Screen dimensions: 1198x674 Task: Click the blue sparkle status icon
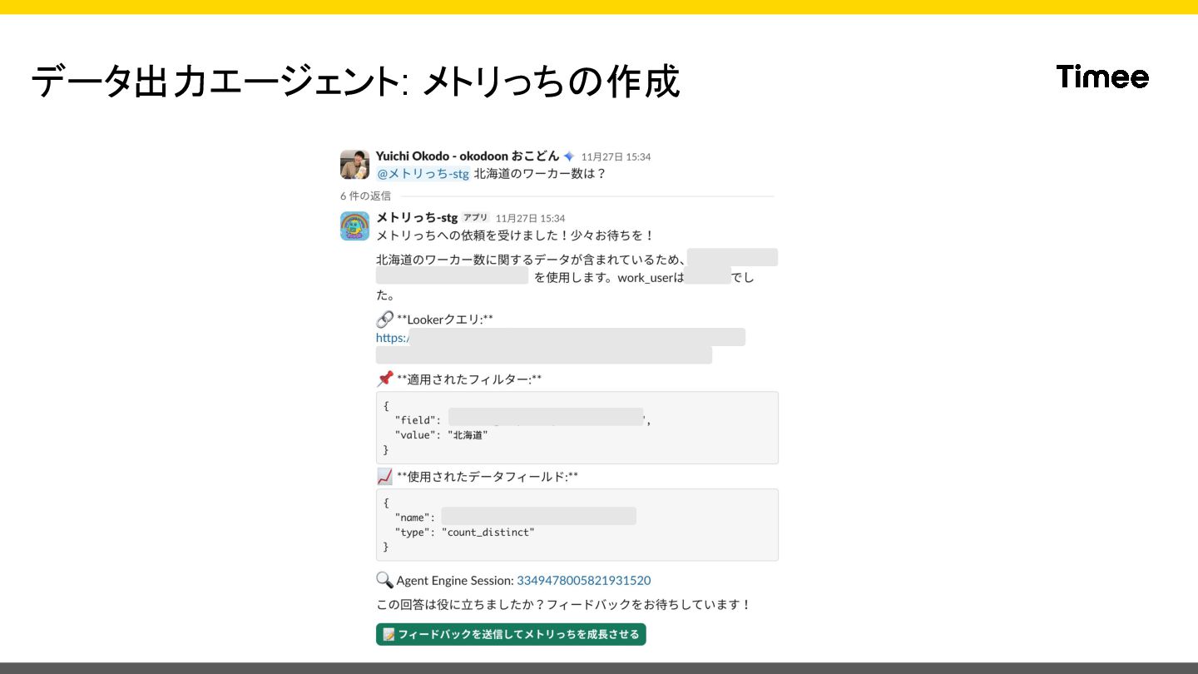569,156
